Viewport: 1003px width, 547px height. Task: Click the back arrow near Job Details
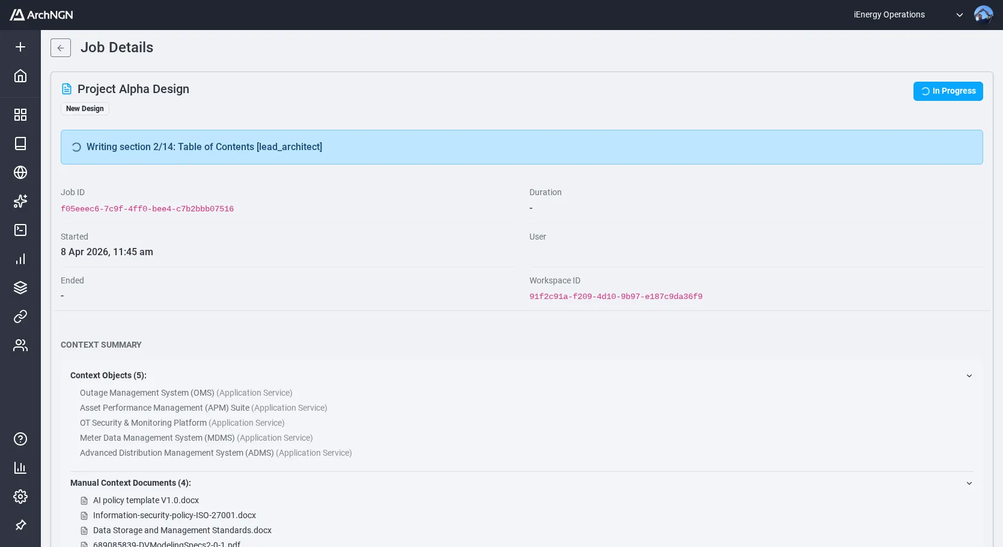coord(60,47)
